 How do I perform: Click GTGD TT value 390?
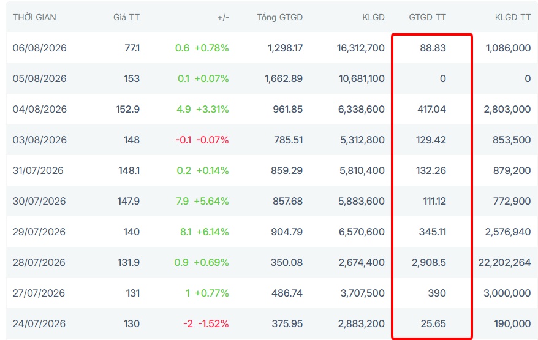pos(437,293)
